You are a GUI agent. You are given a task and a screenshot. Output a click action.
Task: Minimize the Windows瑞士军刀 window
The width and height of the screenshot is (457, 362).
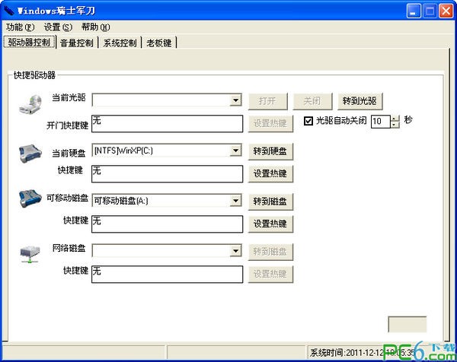tap(414, 11)
